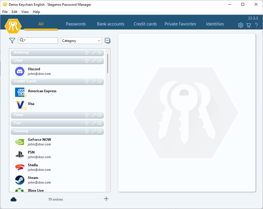Select the GeForce NOW entry name
This screenshot has width=263, height=209.
39,140
